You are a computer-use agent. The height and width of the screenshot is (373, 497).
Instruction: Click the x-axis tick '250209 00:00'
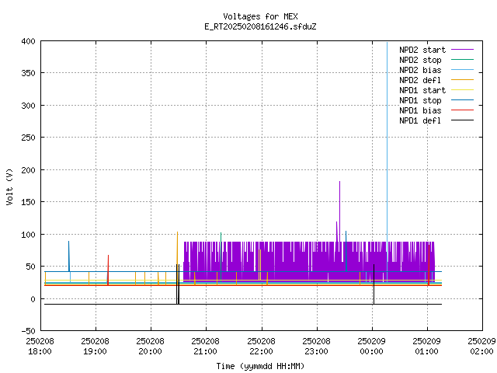pos(371,347)
